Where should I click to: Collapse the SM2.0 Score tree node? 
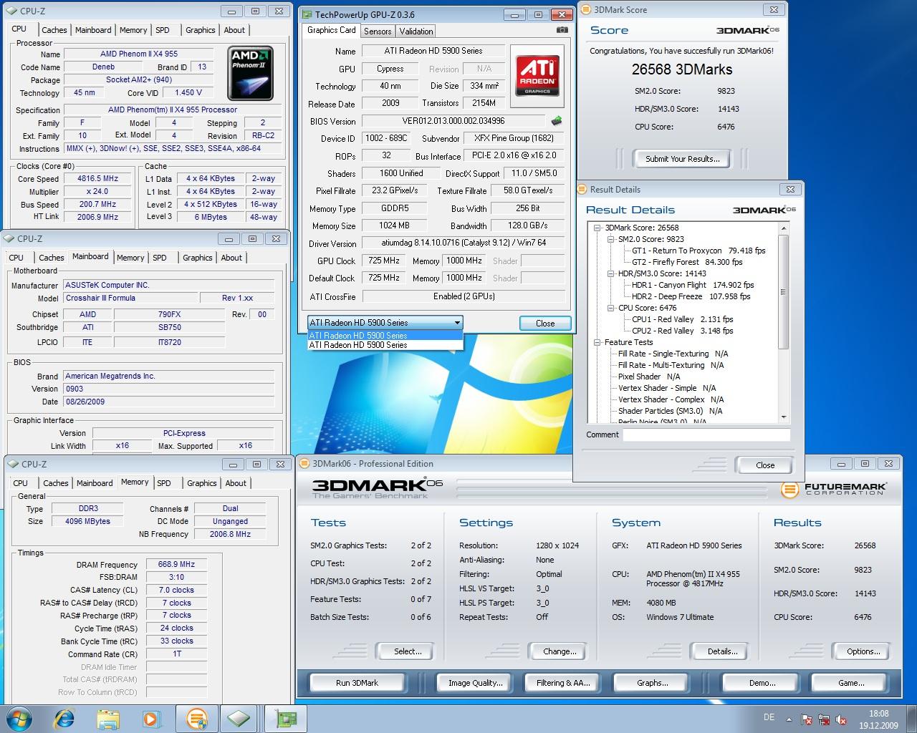point(610,239)
